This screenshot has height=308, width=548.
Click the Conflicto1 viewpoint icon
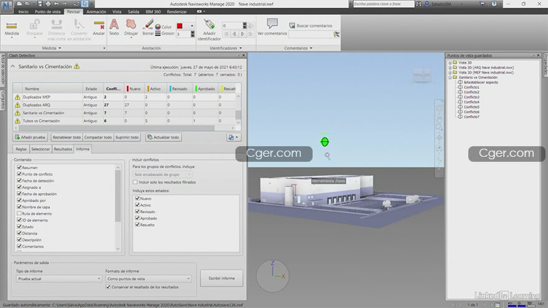[x=460, y=87]
